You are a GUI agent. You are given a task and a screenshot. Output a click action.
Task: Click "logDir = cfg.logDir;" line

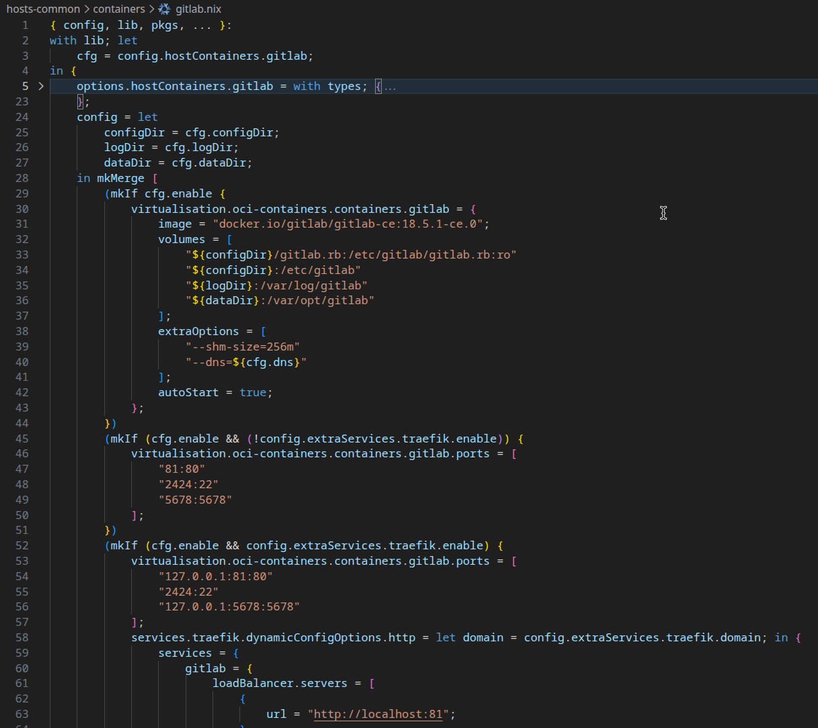coord(171,147)
